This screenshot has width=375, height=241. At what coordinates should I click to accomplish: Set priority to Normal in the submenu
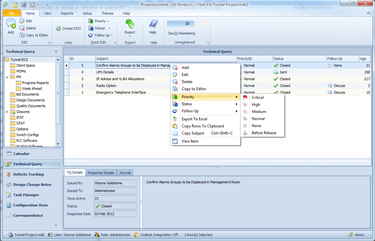[x=262, y=118]
